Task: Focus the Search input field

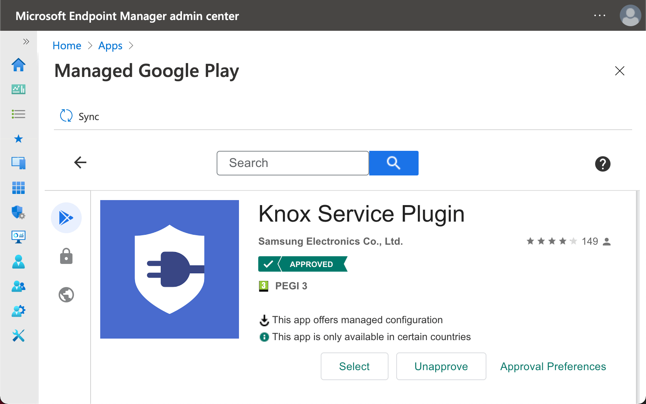Action: (293, 163)
